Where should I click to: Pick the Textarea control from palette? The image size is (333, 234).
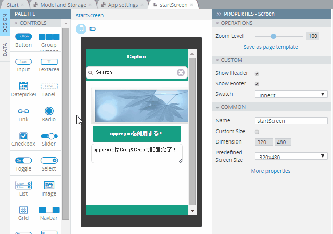[49, 65]
